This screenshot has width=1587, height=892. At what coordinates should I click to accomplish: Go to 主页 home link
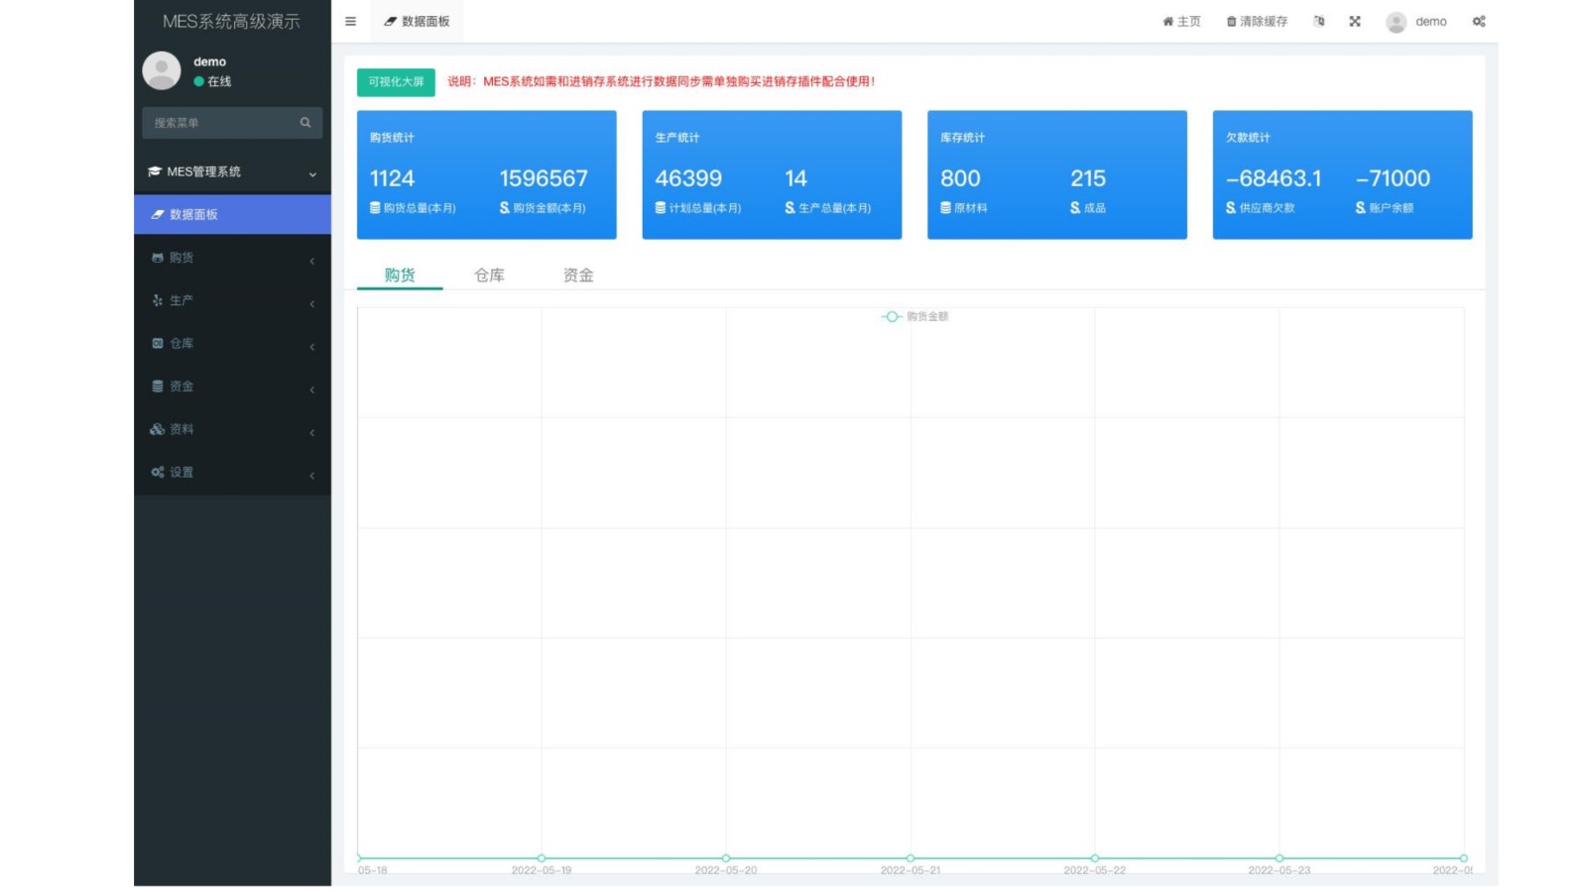(1181, 21)
